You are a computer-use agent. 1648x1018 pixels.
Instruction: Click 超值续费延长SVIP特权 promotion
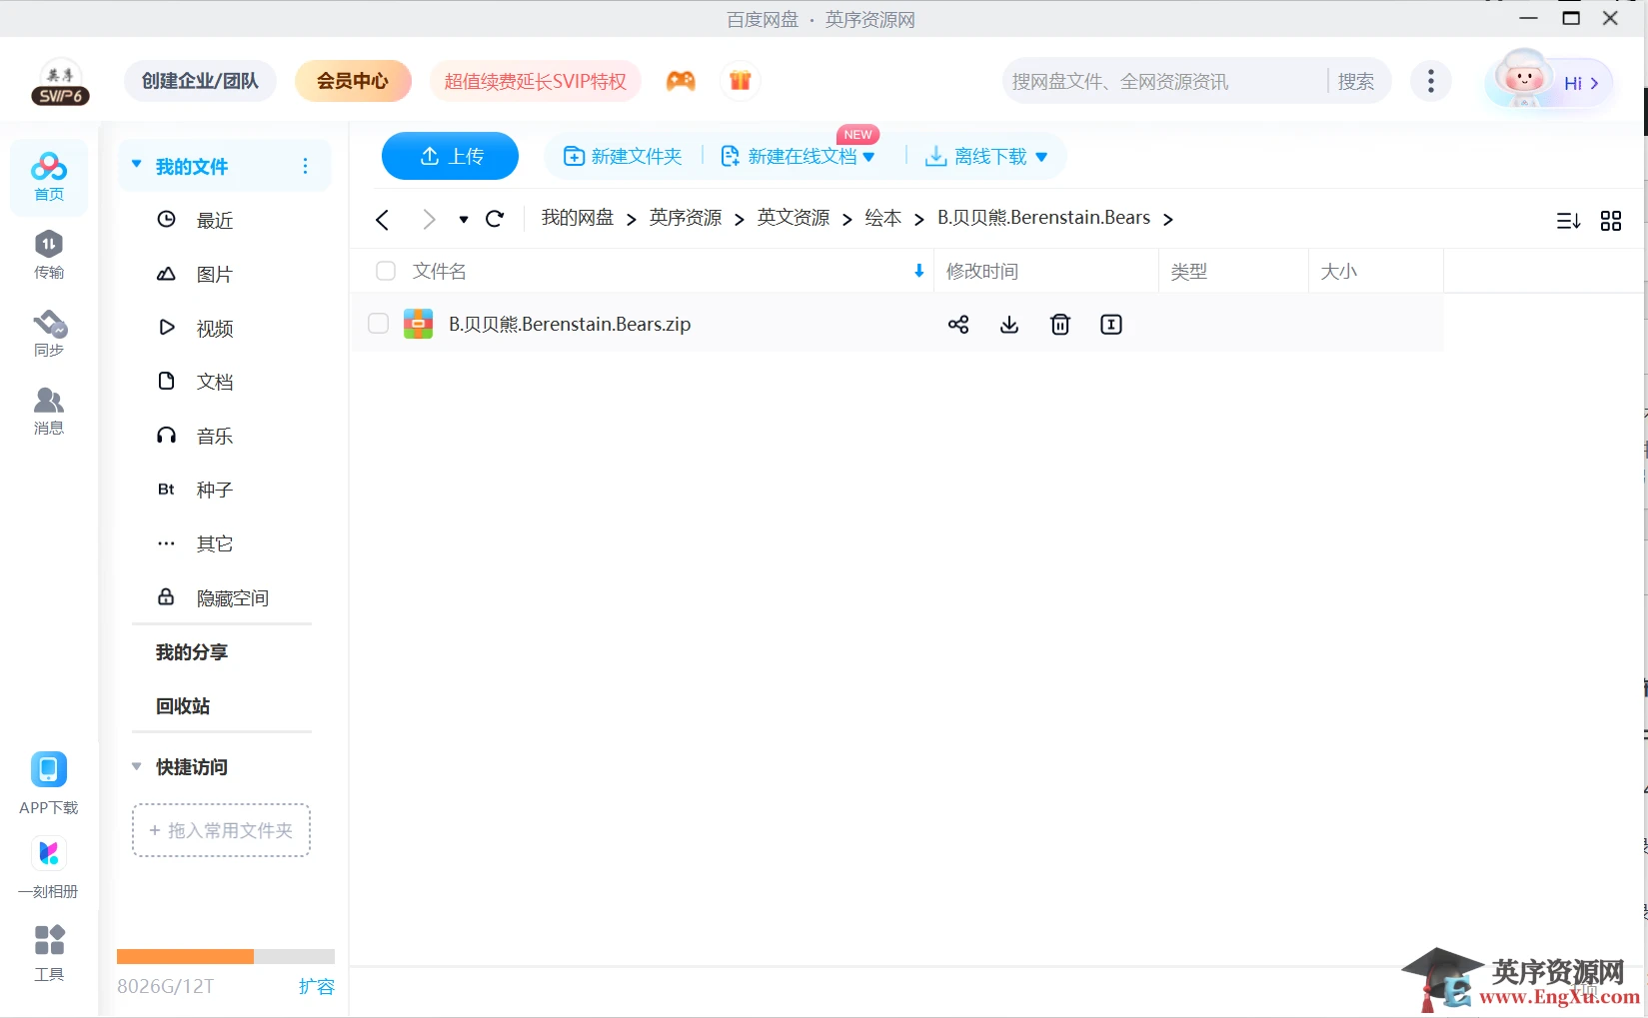[536, 81]
